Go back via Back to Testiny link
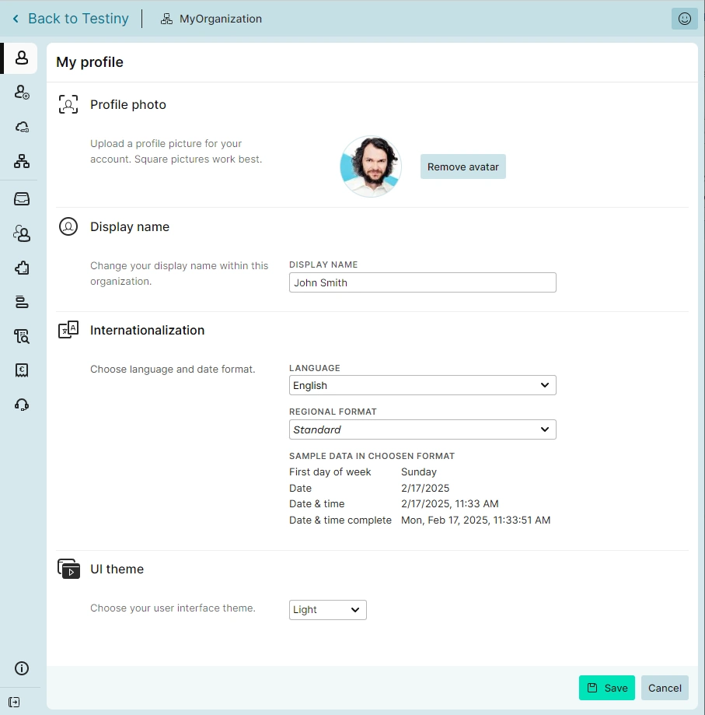Viewport: 705px width, 715px height. click(x=70, y=19)
